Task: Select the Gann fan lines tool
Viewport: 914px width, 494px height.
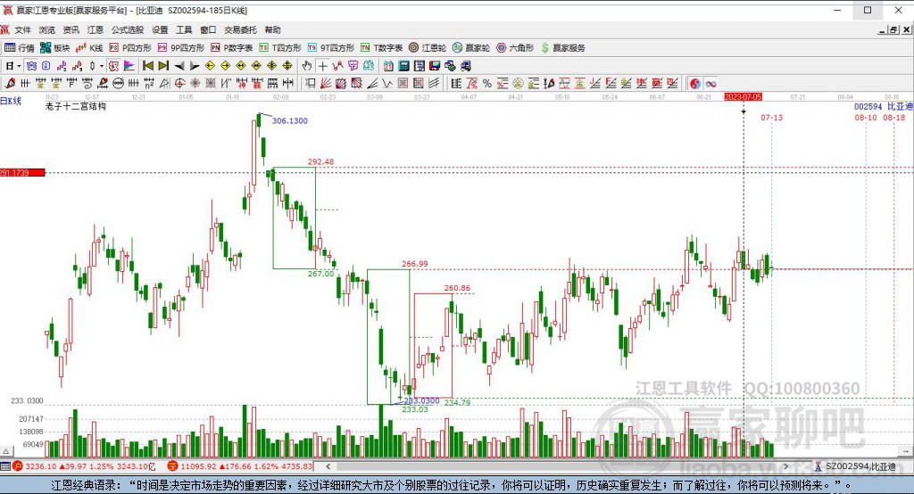Action: [x=326, y=83]
